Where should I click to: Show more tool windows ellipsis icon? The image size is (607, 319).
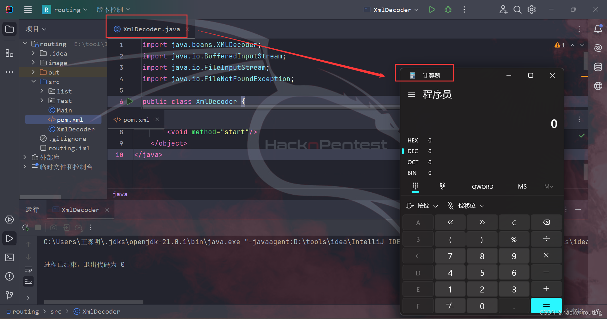coord(9,72)
